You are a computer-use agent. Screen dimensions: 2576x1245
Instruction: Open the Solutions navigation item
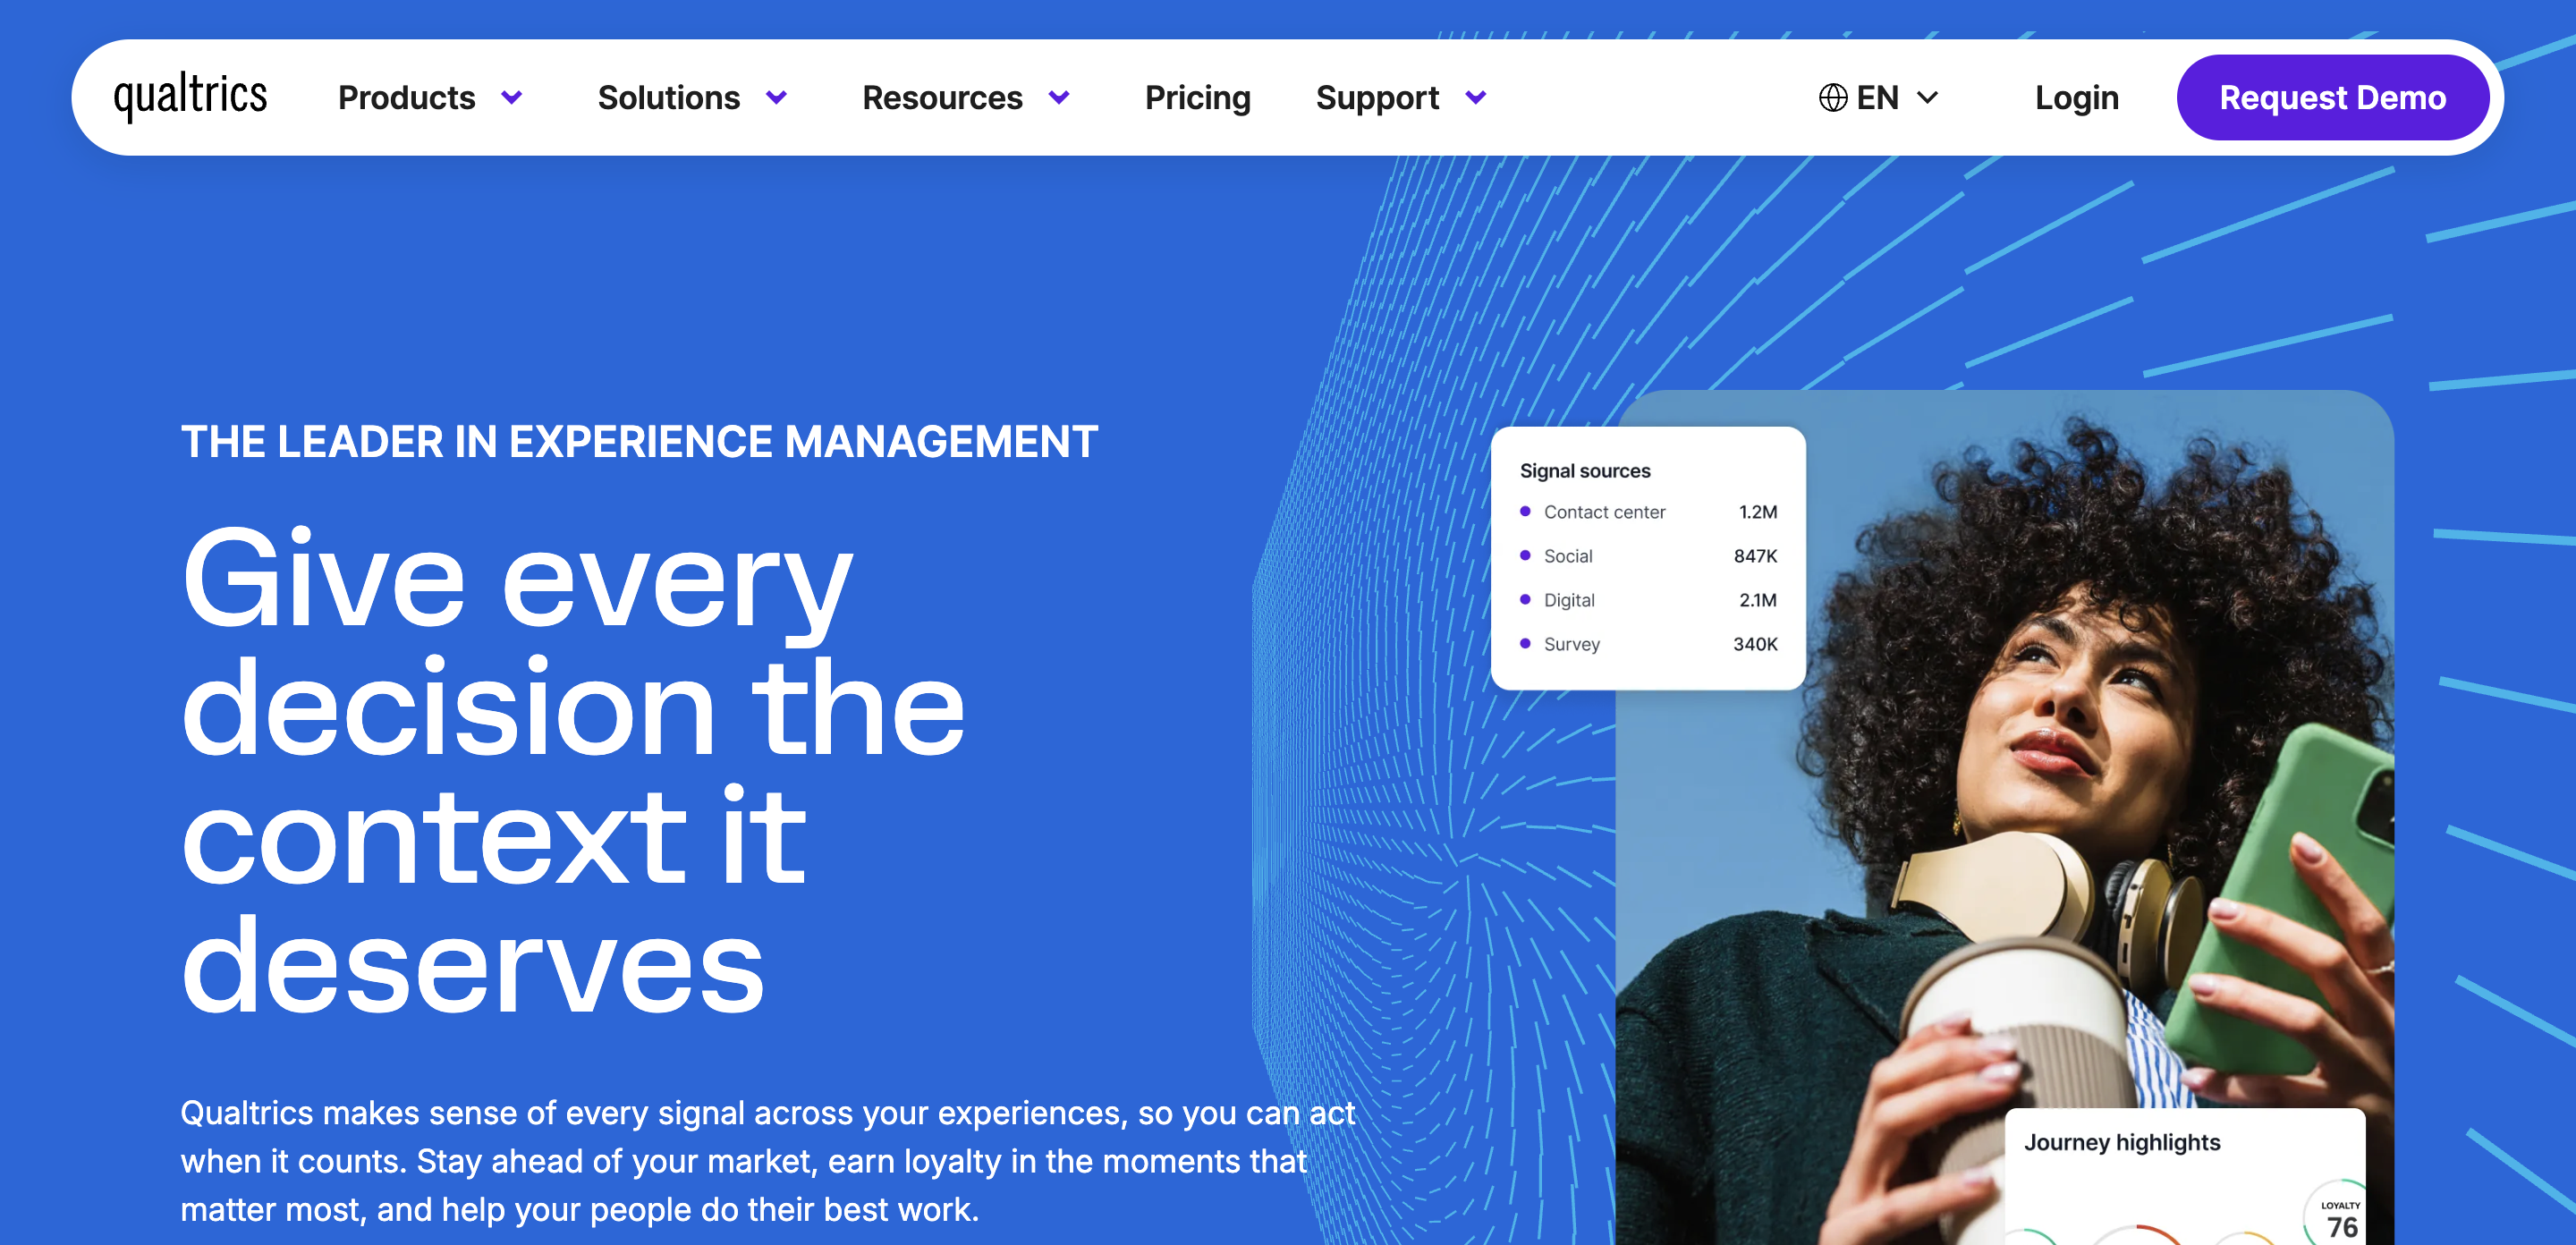(669, 98)
